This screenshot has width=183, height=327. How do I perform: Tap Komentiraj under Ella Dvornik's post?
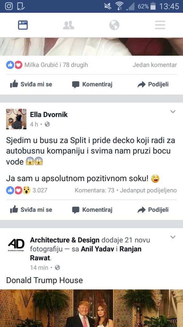[x=92, y=209]
